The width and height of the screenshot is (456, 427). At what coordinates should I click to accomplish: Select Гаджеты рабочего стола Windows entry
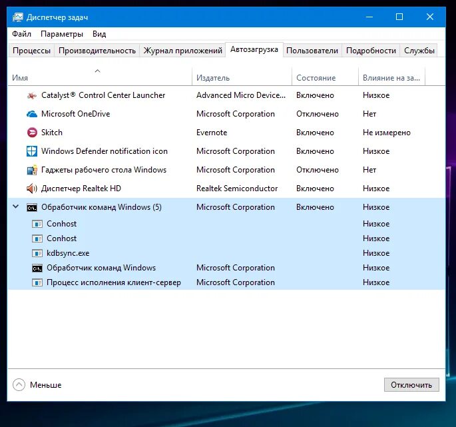click(x=104, y=170)
